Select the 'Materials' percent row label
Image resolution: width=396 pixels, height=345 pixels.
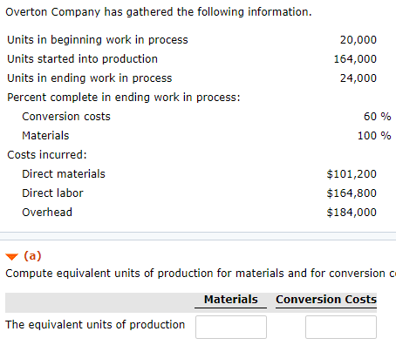(45, 136)
